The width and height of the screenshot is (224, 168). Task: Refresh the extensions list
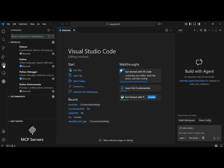coord(49,30)
